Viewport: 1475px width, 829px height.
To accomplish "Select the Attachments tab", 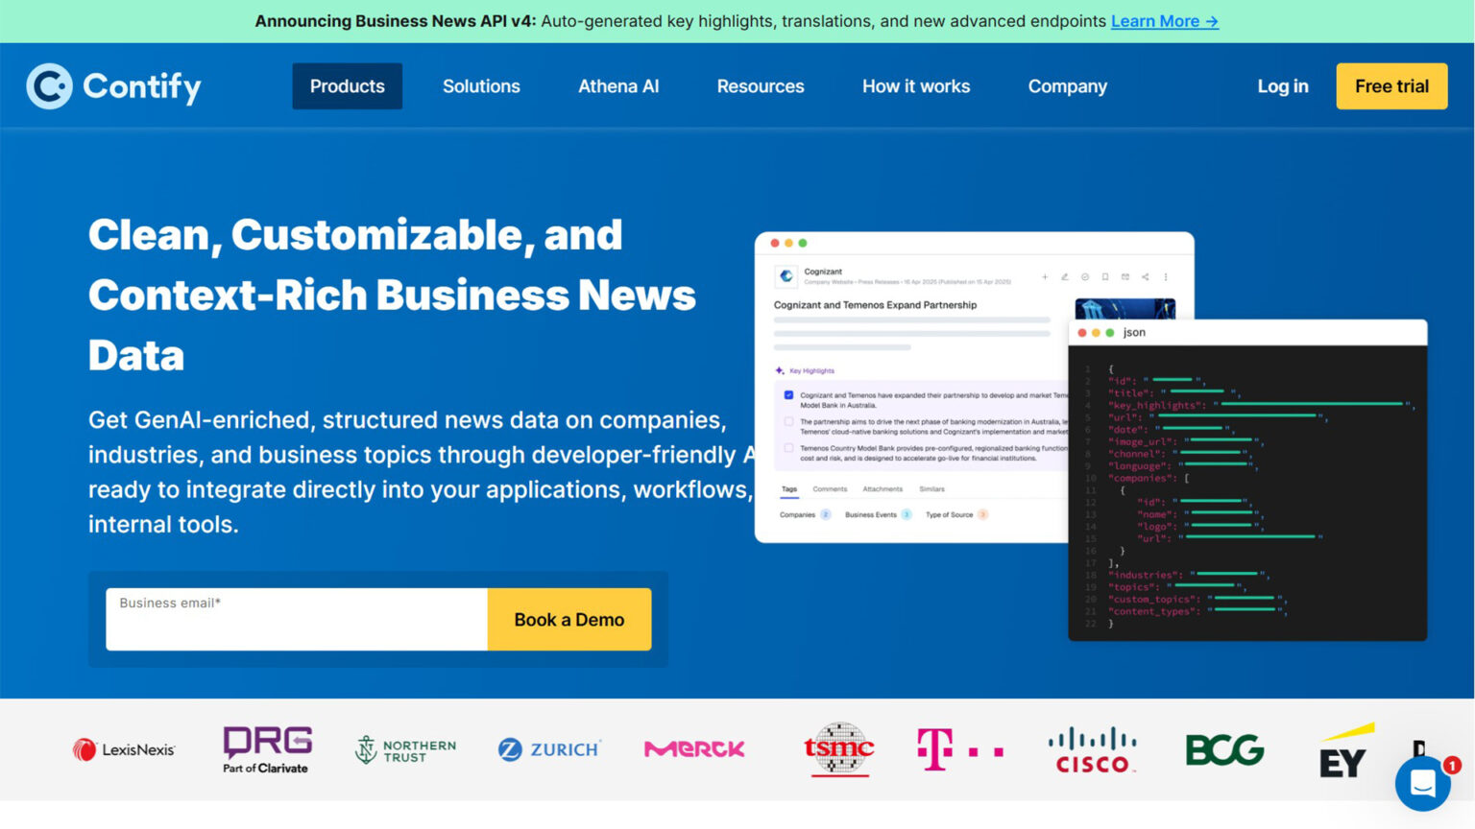I will pos(883,489).
